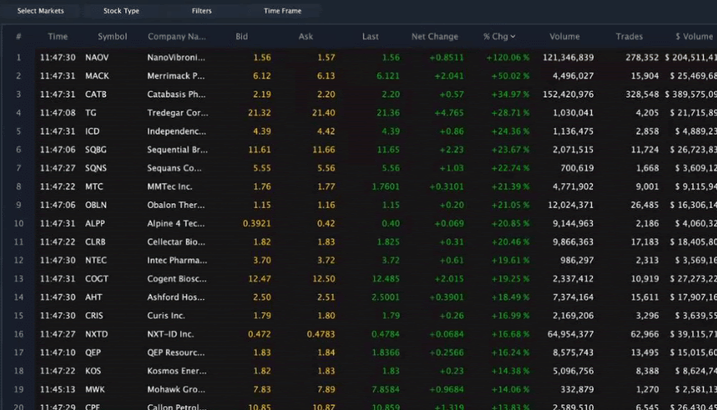Image resolution: width=717 pixels, height=410 pixels.
Task: Click the Trades column header
Action: tap(630, 37)
